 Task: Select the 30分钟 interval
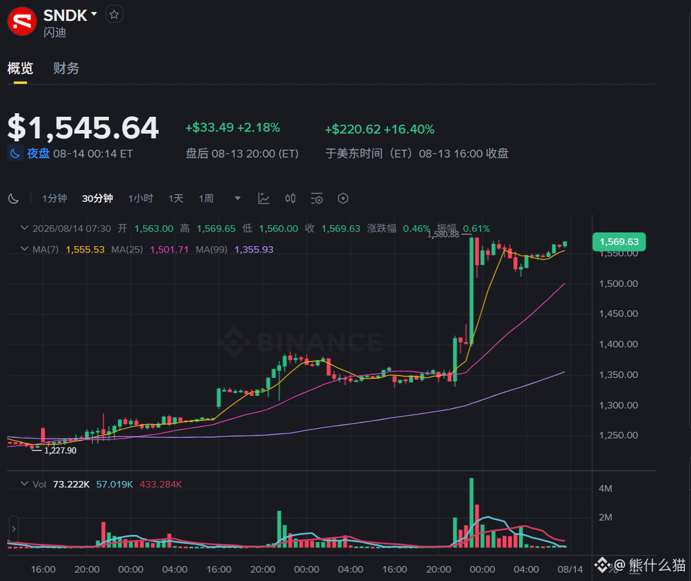pos(98,198)
